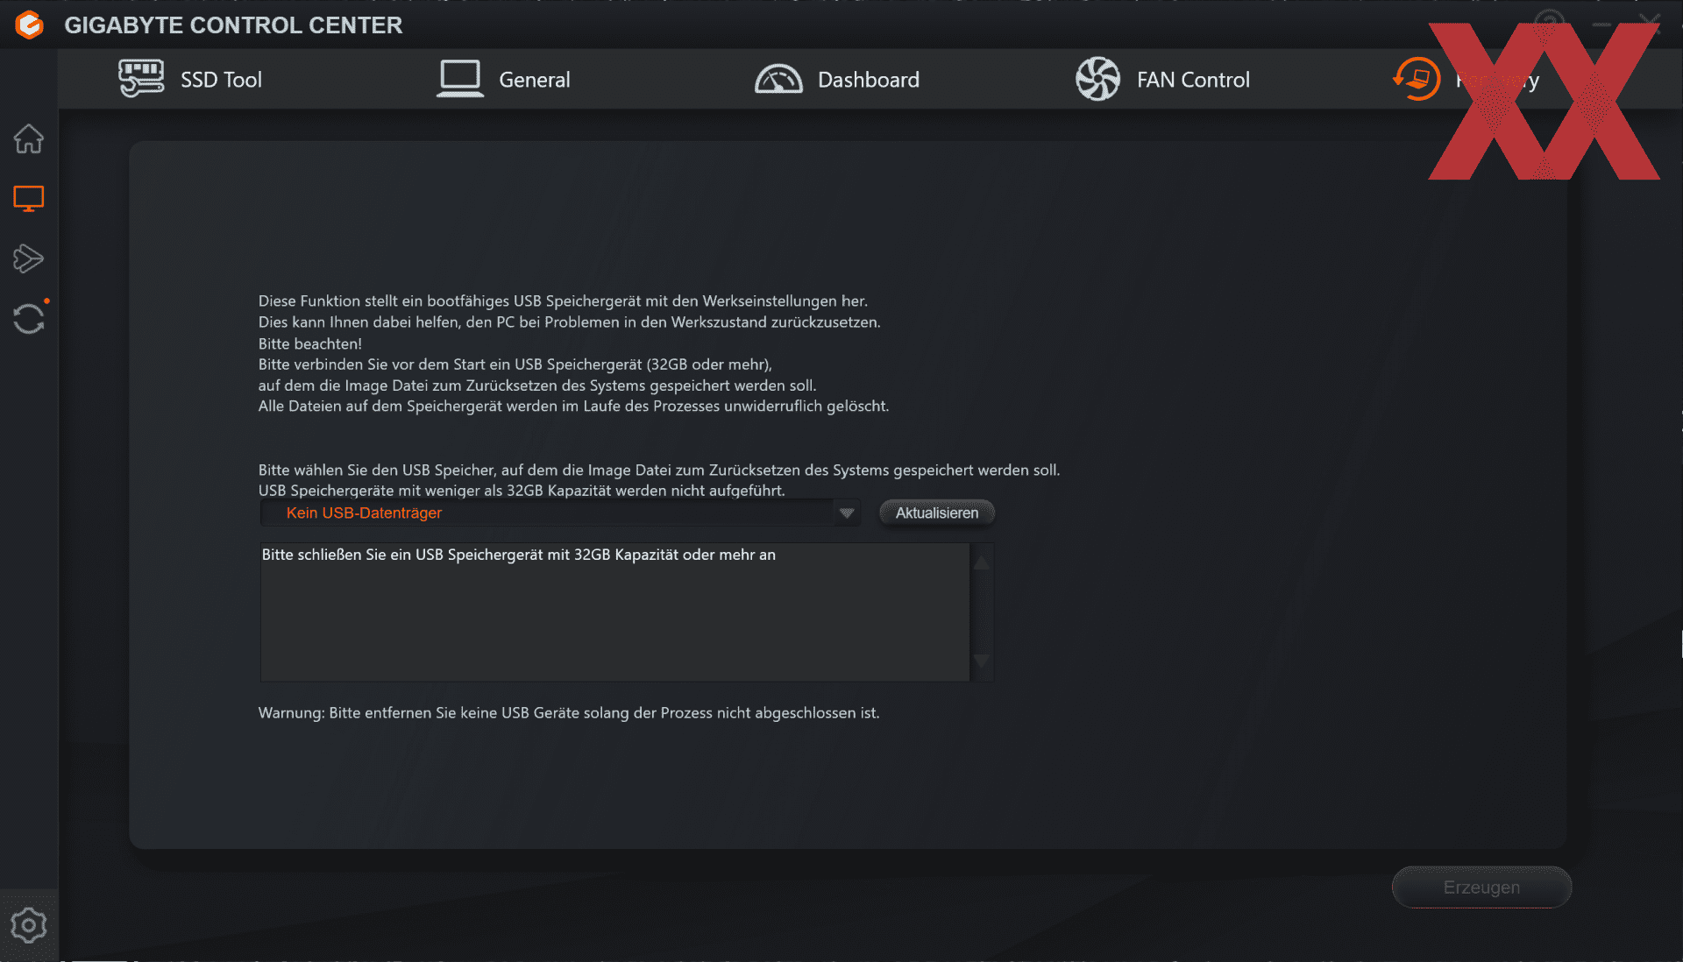Select the monitor icon in sidebar
The height and width of the screenshot is (962, 1683).
click(x=29, y=199)
